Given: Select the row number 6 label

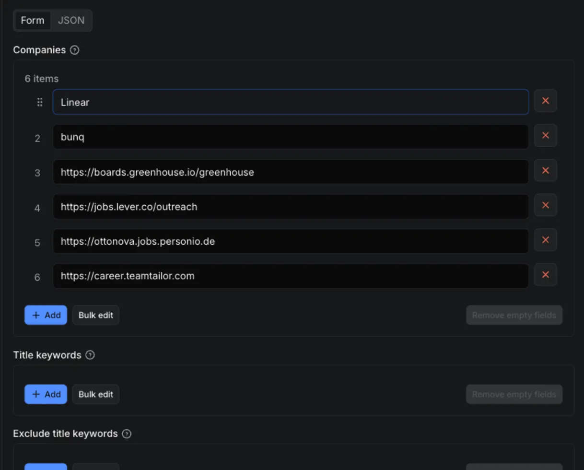Looking at the screenshot, I should point(37,277).
